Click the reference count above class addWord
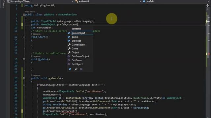Screen dimensions: 211x118 (30, 12)
